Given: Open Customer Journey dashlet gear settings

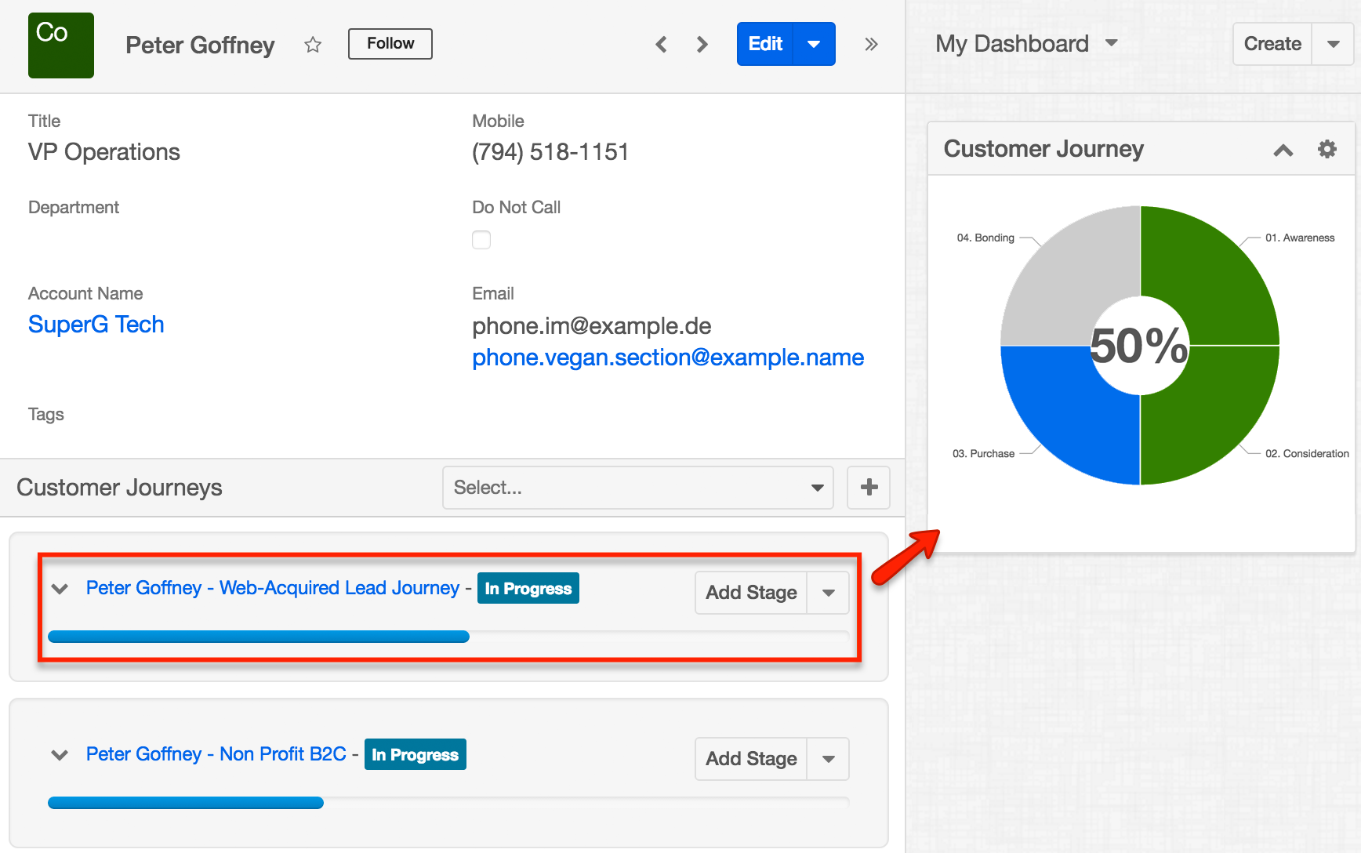Looking at the screenshot, I should click(1327, 149).
